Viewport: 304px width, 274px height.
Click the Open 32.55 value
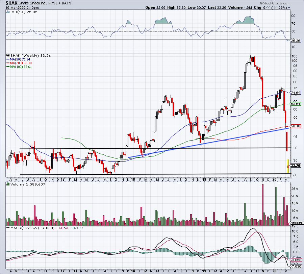[155, 7]
